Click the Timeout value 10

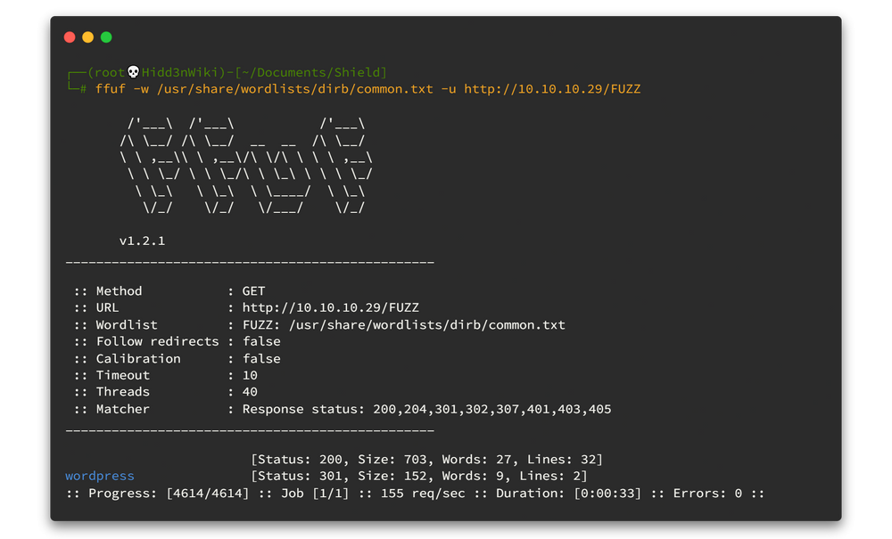coord(250,375)
